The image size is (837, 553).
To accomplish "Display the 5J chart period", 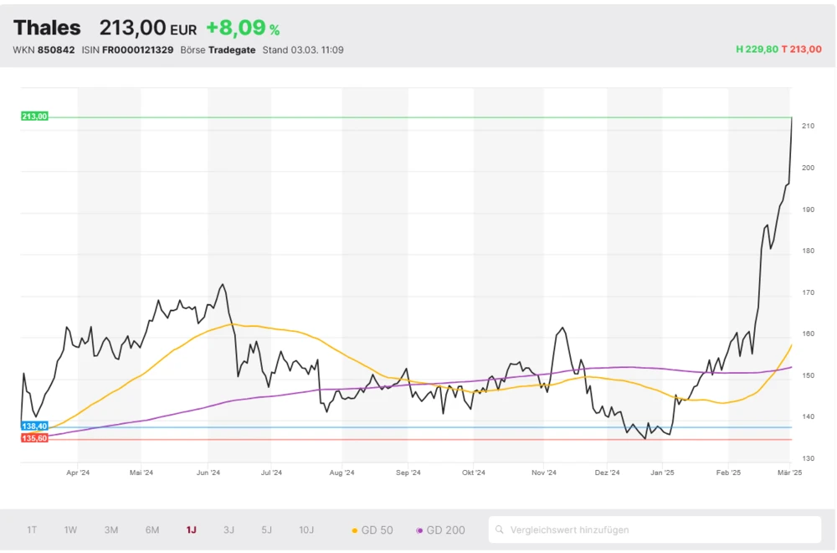I will coord(266,530).
